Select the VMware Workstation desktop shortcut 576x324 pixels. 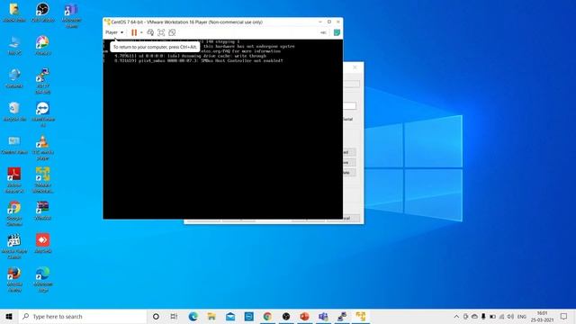pos(42,180)
